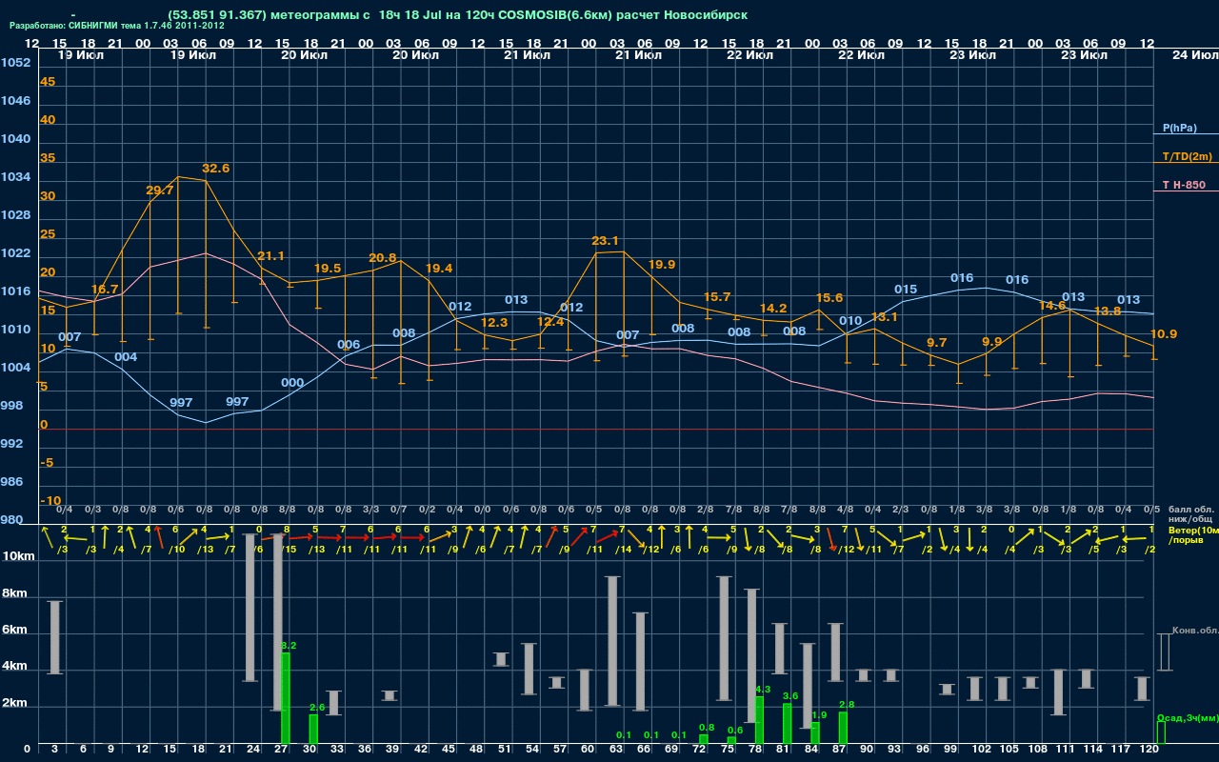Click forecast hour 120 on bottom axis
Image resolution: width=1219 pixels, height=762 pixels.
tap(1149, 750)
